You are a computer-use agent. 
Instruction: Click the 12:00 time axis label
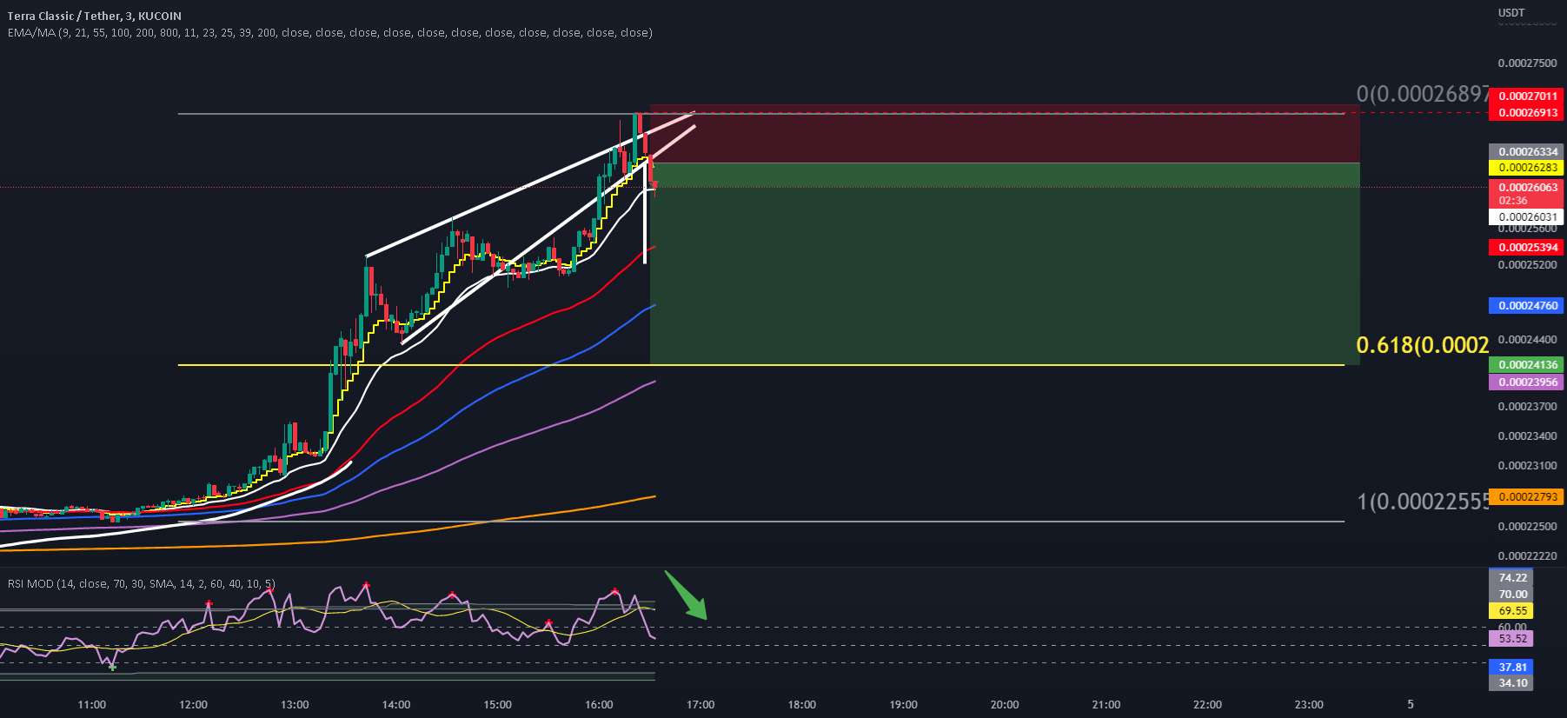tap(193, 704)
